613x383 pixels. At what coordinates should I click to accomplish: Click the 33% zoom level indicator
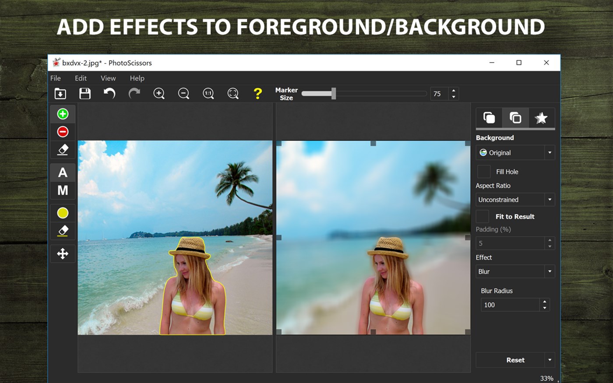[x=546, y=378]
